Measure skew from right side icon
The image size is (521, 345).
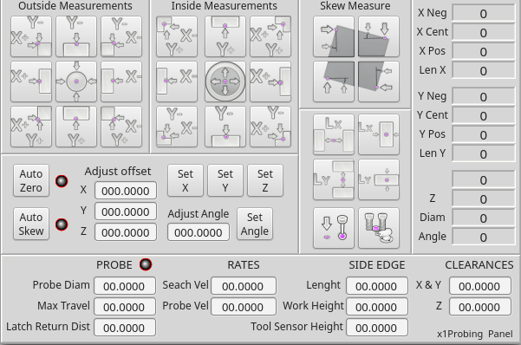(x=379, y=81)
